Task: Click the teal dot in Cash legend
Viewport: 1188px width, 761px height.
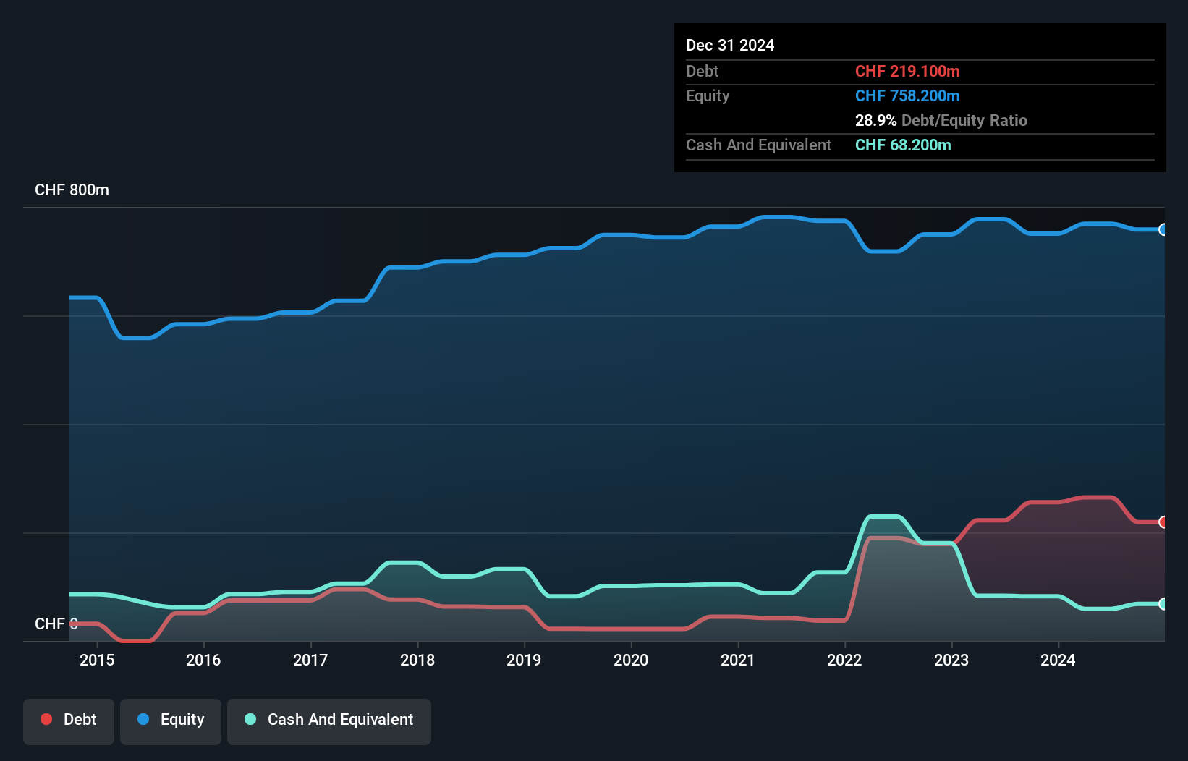Action: (x=250, y=719)
